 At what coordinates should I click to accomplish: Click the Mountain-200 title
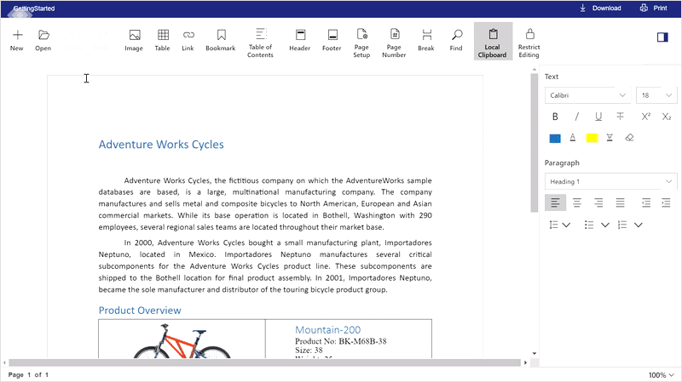(x=328, y=330)
